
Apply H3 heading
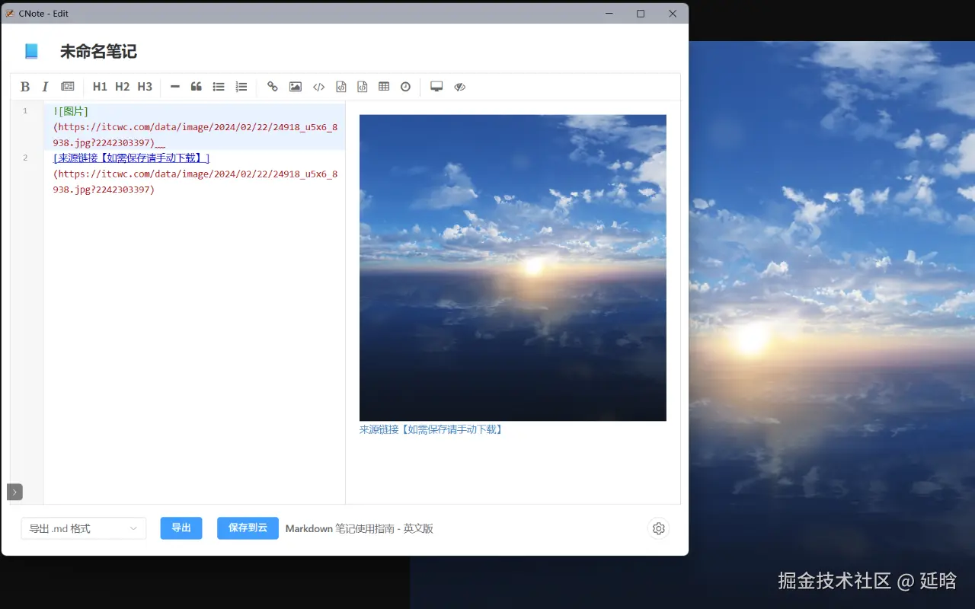(x=145, y=87)
